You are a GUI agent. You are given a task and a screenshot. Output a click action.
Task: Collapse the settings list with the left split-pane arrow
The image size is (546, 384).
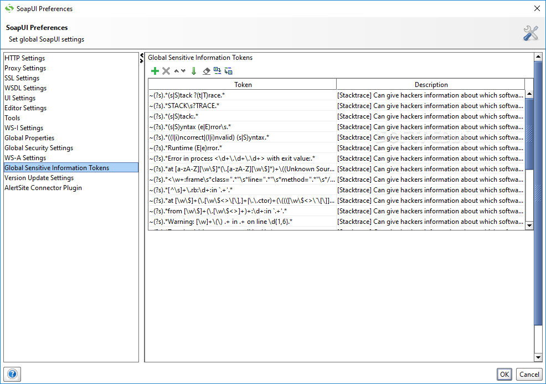click(x=141, y=55)
